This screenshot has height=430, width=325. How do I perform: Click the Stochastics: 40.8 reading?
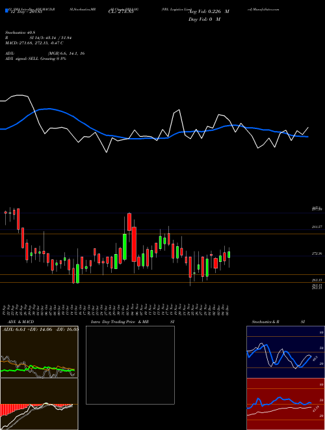[x=20, y=33]
